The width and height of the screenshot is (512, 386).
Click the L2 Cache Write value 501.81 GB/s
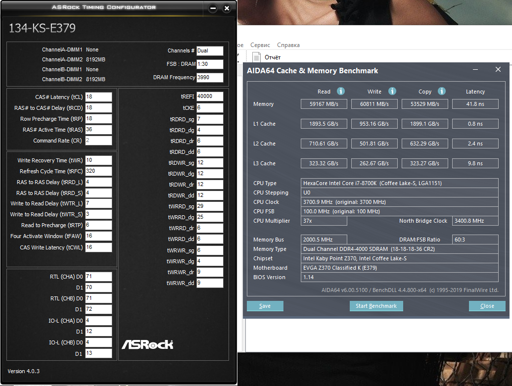point(374,144)
